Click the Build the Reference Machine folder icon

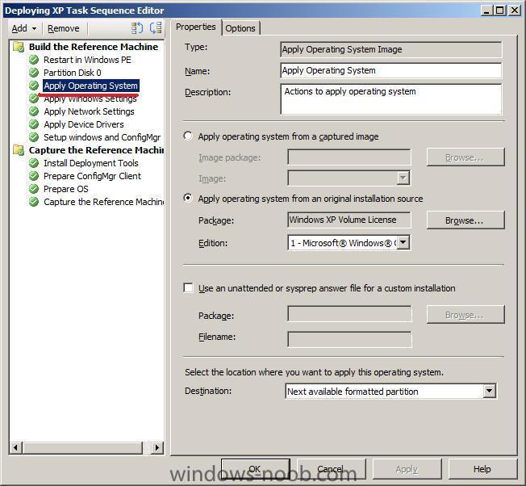pos(19,47)
